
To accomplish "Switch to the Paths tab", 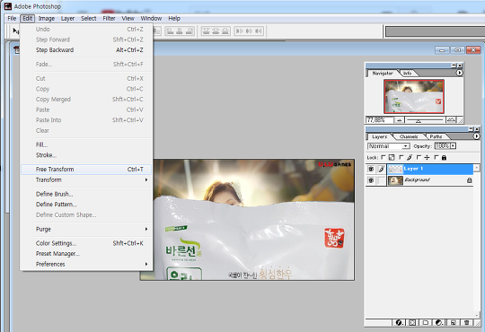I will point(436,136).
